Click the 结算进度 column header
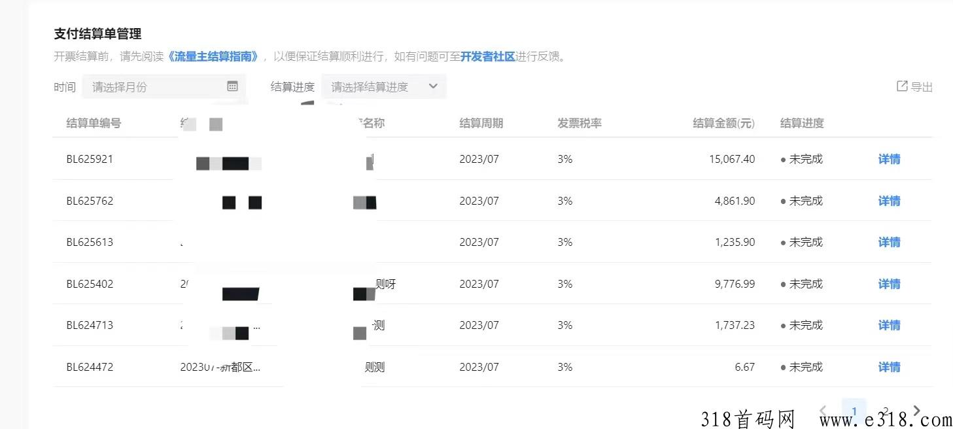This screenshot has height=429, width=953. click(802, 123)
